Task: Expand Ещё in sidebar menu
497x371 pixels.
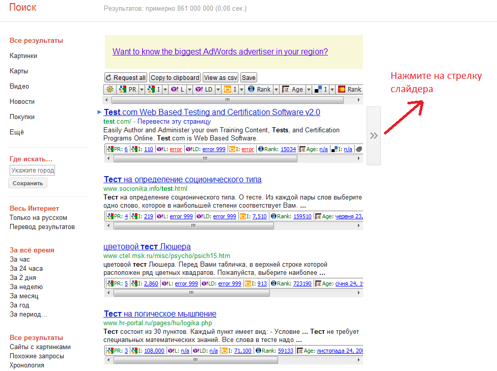Action: click(x=16, y=132)
